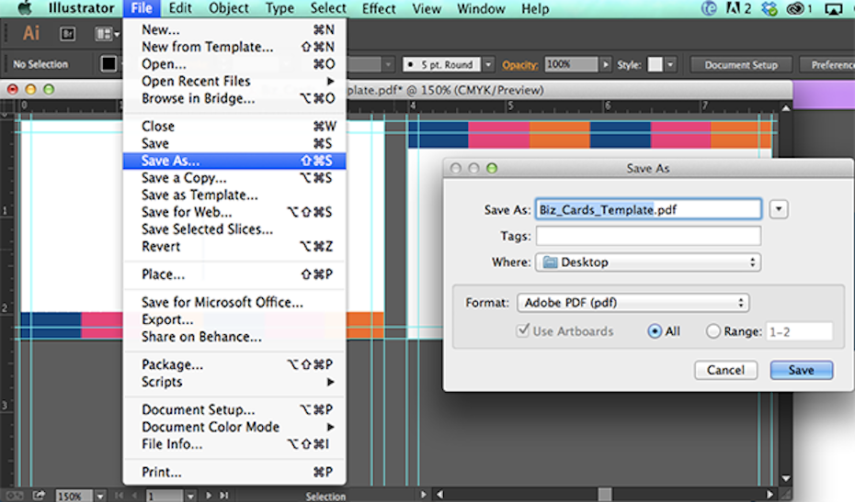Select the Range radio button
Image resolution: width=855 pixels, height=502 pixels.
point(713,331)
